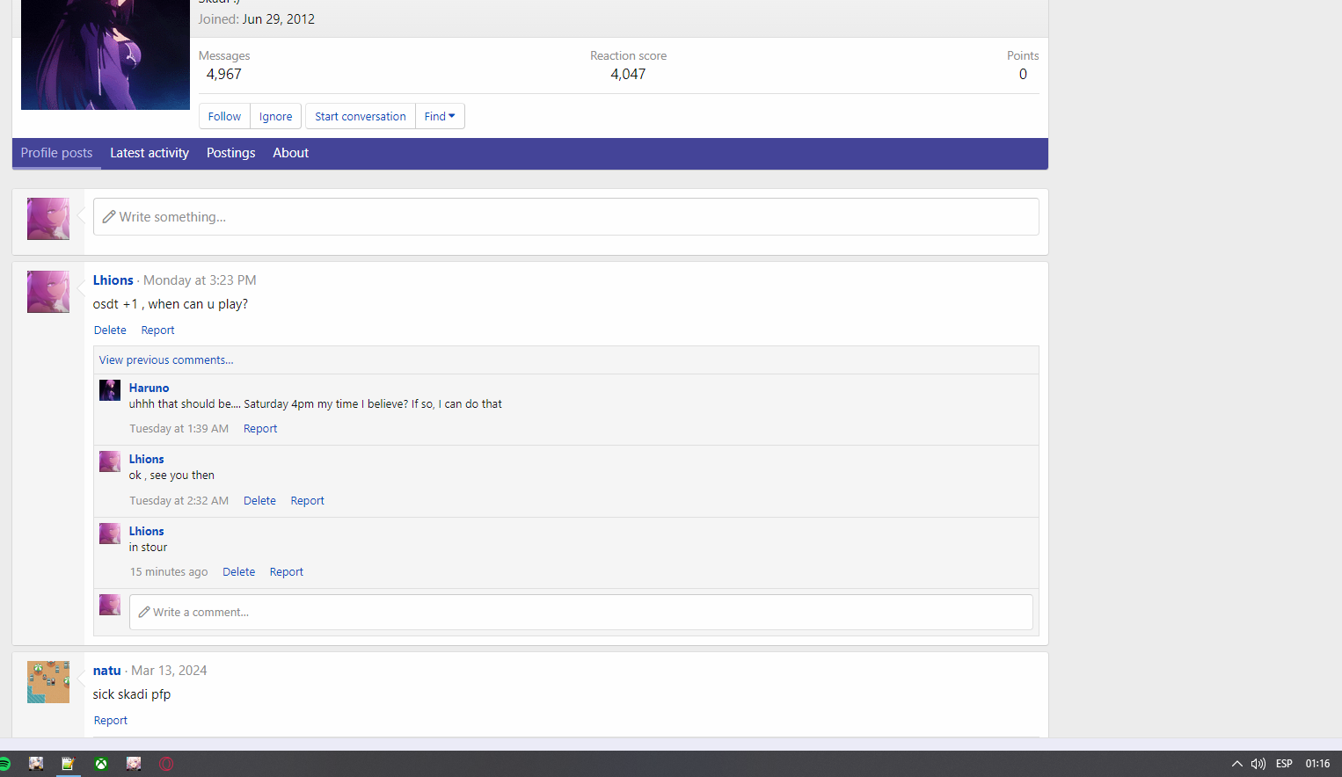Show hidden system tray icons
This screenshot has width=1342, height=777.
click(x=1236, y=764)
